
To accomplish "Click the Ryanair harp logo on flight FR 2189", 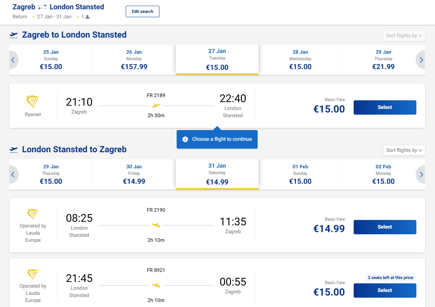I will (x=33, y=102).
